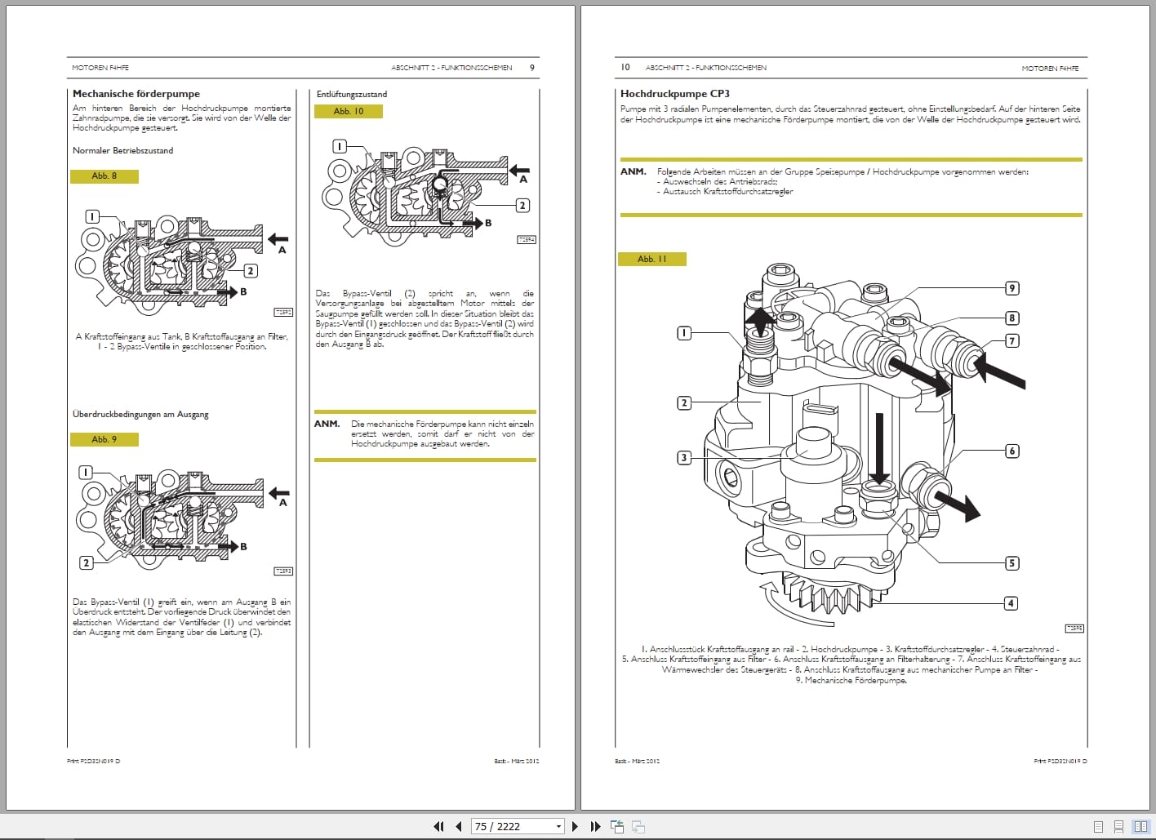1156x840 pixels.
Task: Click inside the page number field showing 75 / 2222
Action: pos(498,826)
